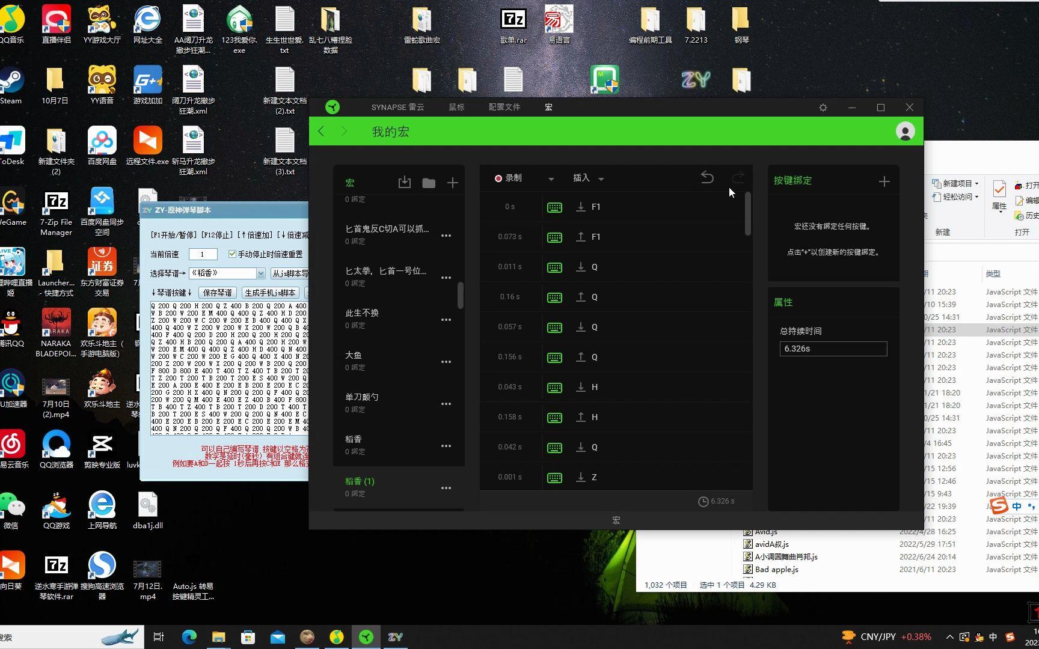The height and width of the screenshot is (649, 1039).
Task: Switch to 鼠标 tab
Action: pyautogui.click(x=456, y=107)
